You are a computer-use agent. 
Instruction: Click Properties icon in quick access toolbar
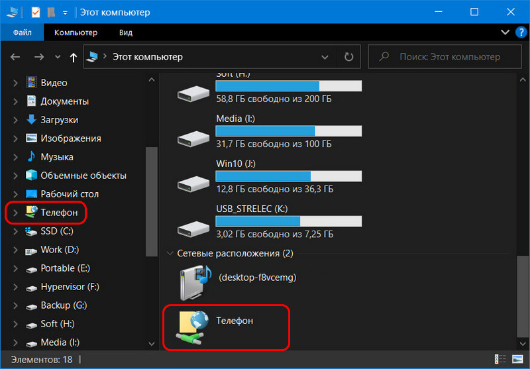(36, 13)
